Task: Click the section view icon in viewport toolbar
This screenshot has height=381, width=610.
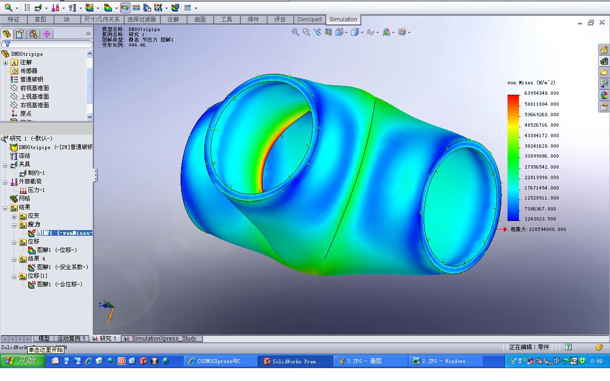Action: 328,32
